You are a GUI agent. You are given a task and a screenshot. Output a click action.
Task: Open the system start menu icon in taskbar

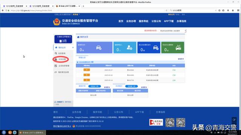[x=4, y=132]
